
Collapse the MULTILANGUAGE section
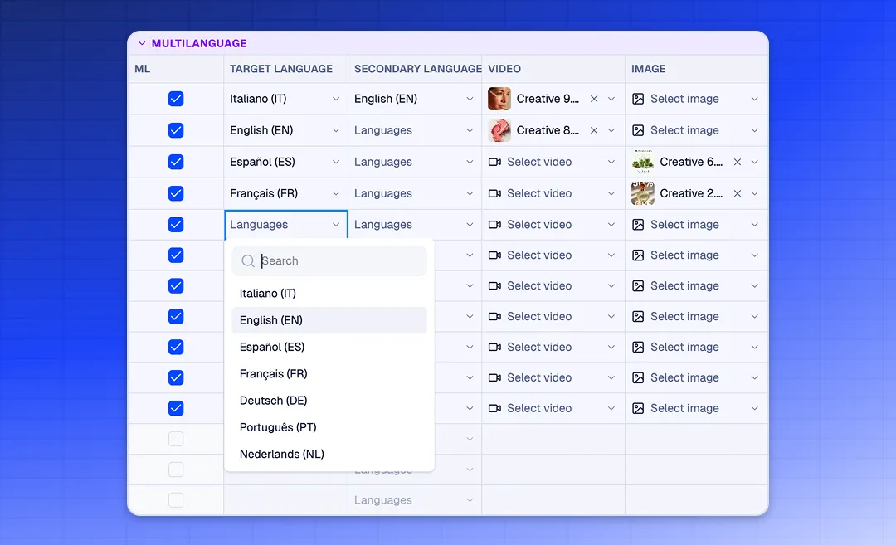pyautogui.click(x=142, y=43)
